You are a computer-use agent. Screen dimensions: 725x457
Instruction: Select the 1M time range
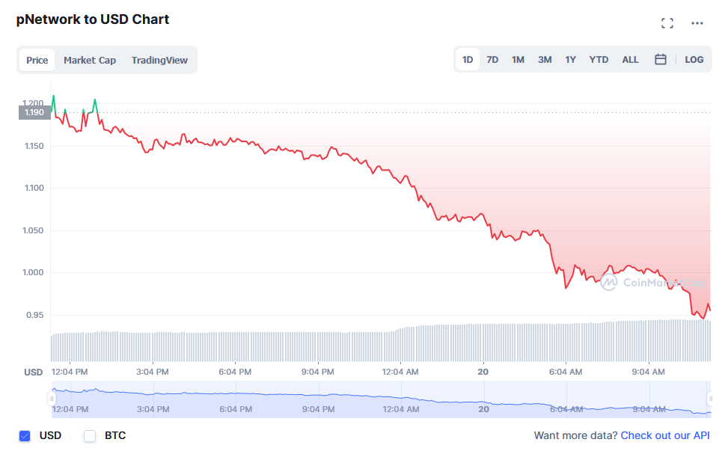click(x=518, y=60)
